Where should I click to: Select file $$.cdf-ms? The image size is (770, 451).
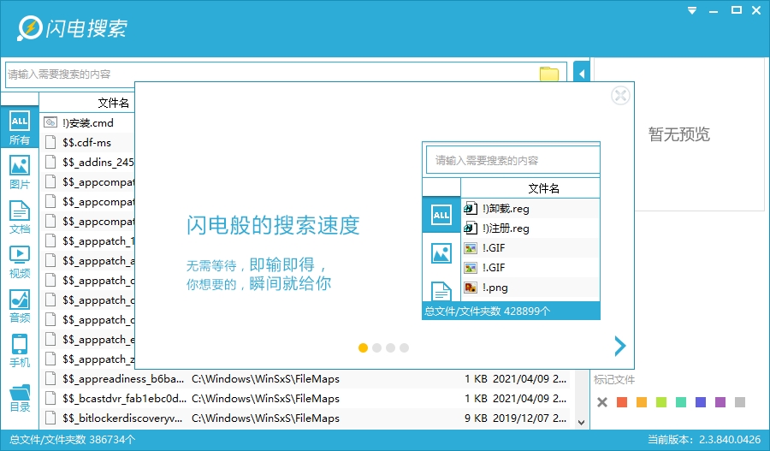point(87,142)
